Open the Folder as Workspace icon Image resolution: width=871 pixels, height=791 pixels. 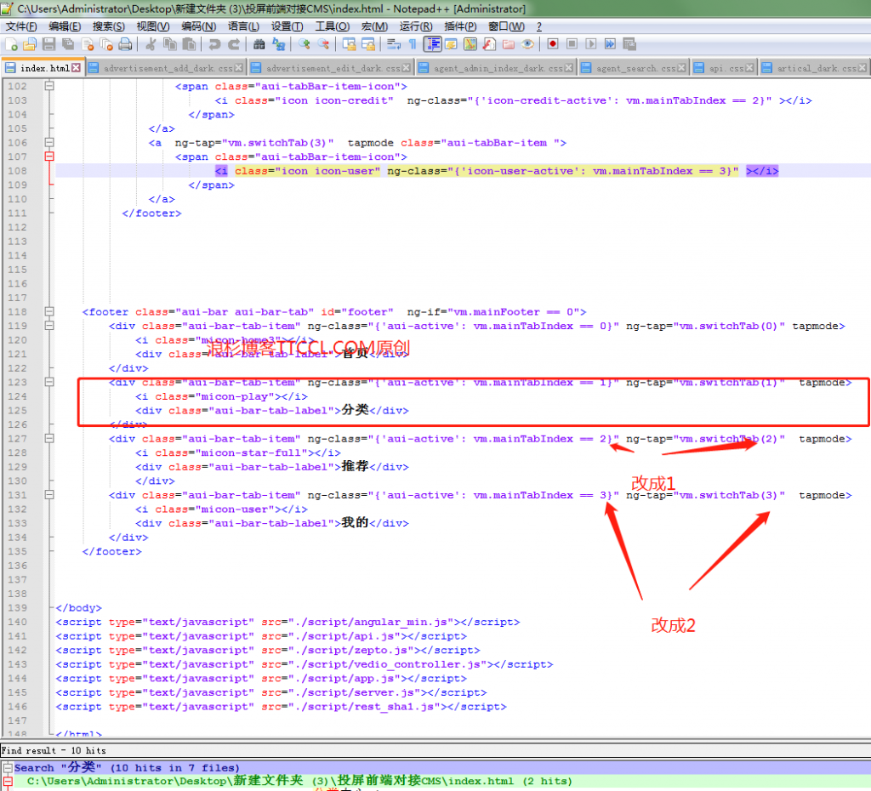[509, 44]
